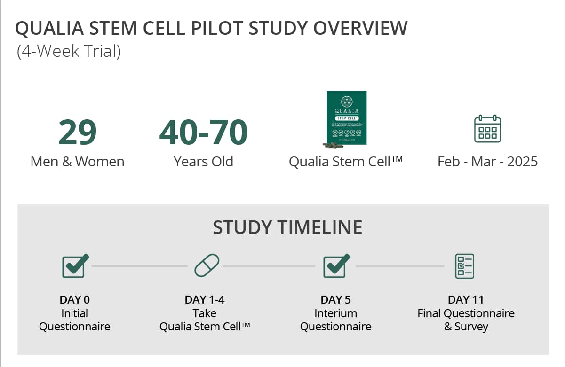Click the Day 0 checkmark icon

75,266
